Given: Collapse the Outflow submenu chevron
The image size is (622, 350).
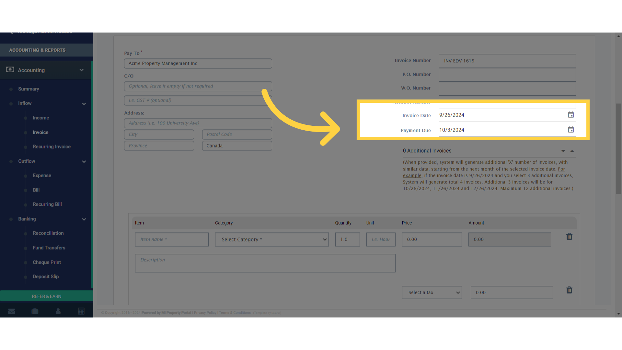Looking at the screenshot, I should coord(84,162).
